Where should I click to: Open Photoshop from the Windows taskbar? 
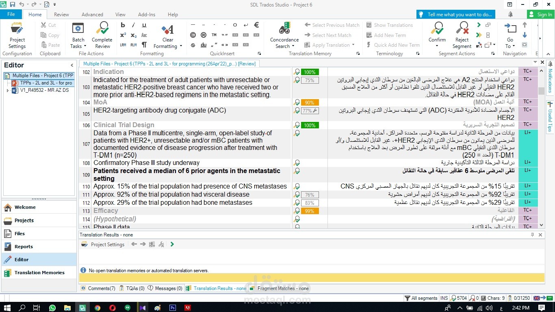pos(172,308)
